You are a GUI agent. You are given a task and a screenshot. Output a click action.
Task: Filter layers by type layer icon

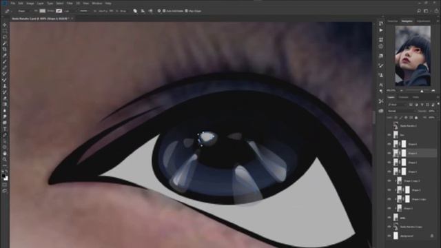(x=422, y=105)
